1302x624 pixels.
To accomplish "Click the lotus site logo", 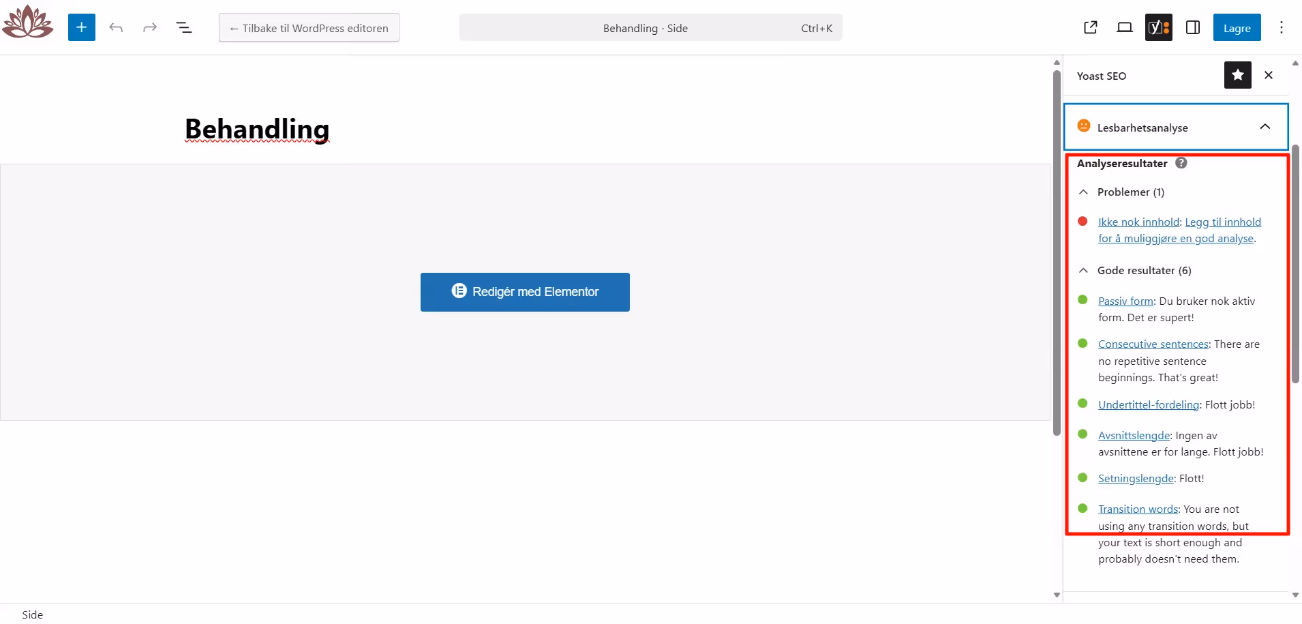I will pyautogui.click(x=27, y=22).
